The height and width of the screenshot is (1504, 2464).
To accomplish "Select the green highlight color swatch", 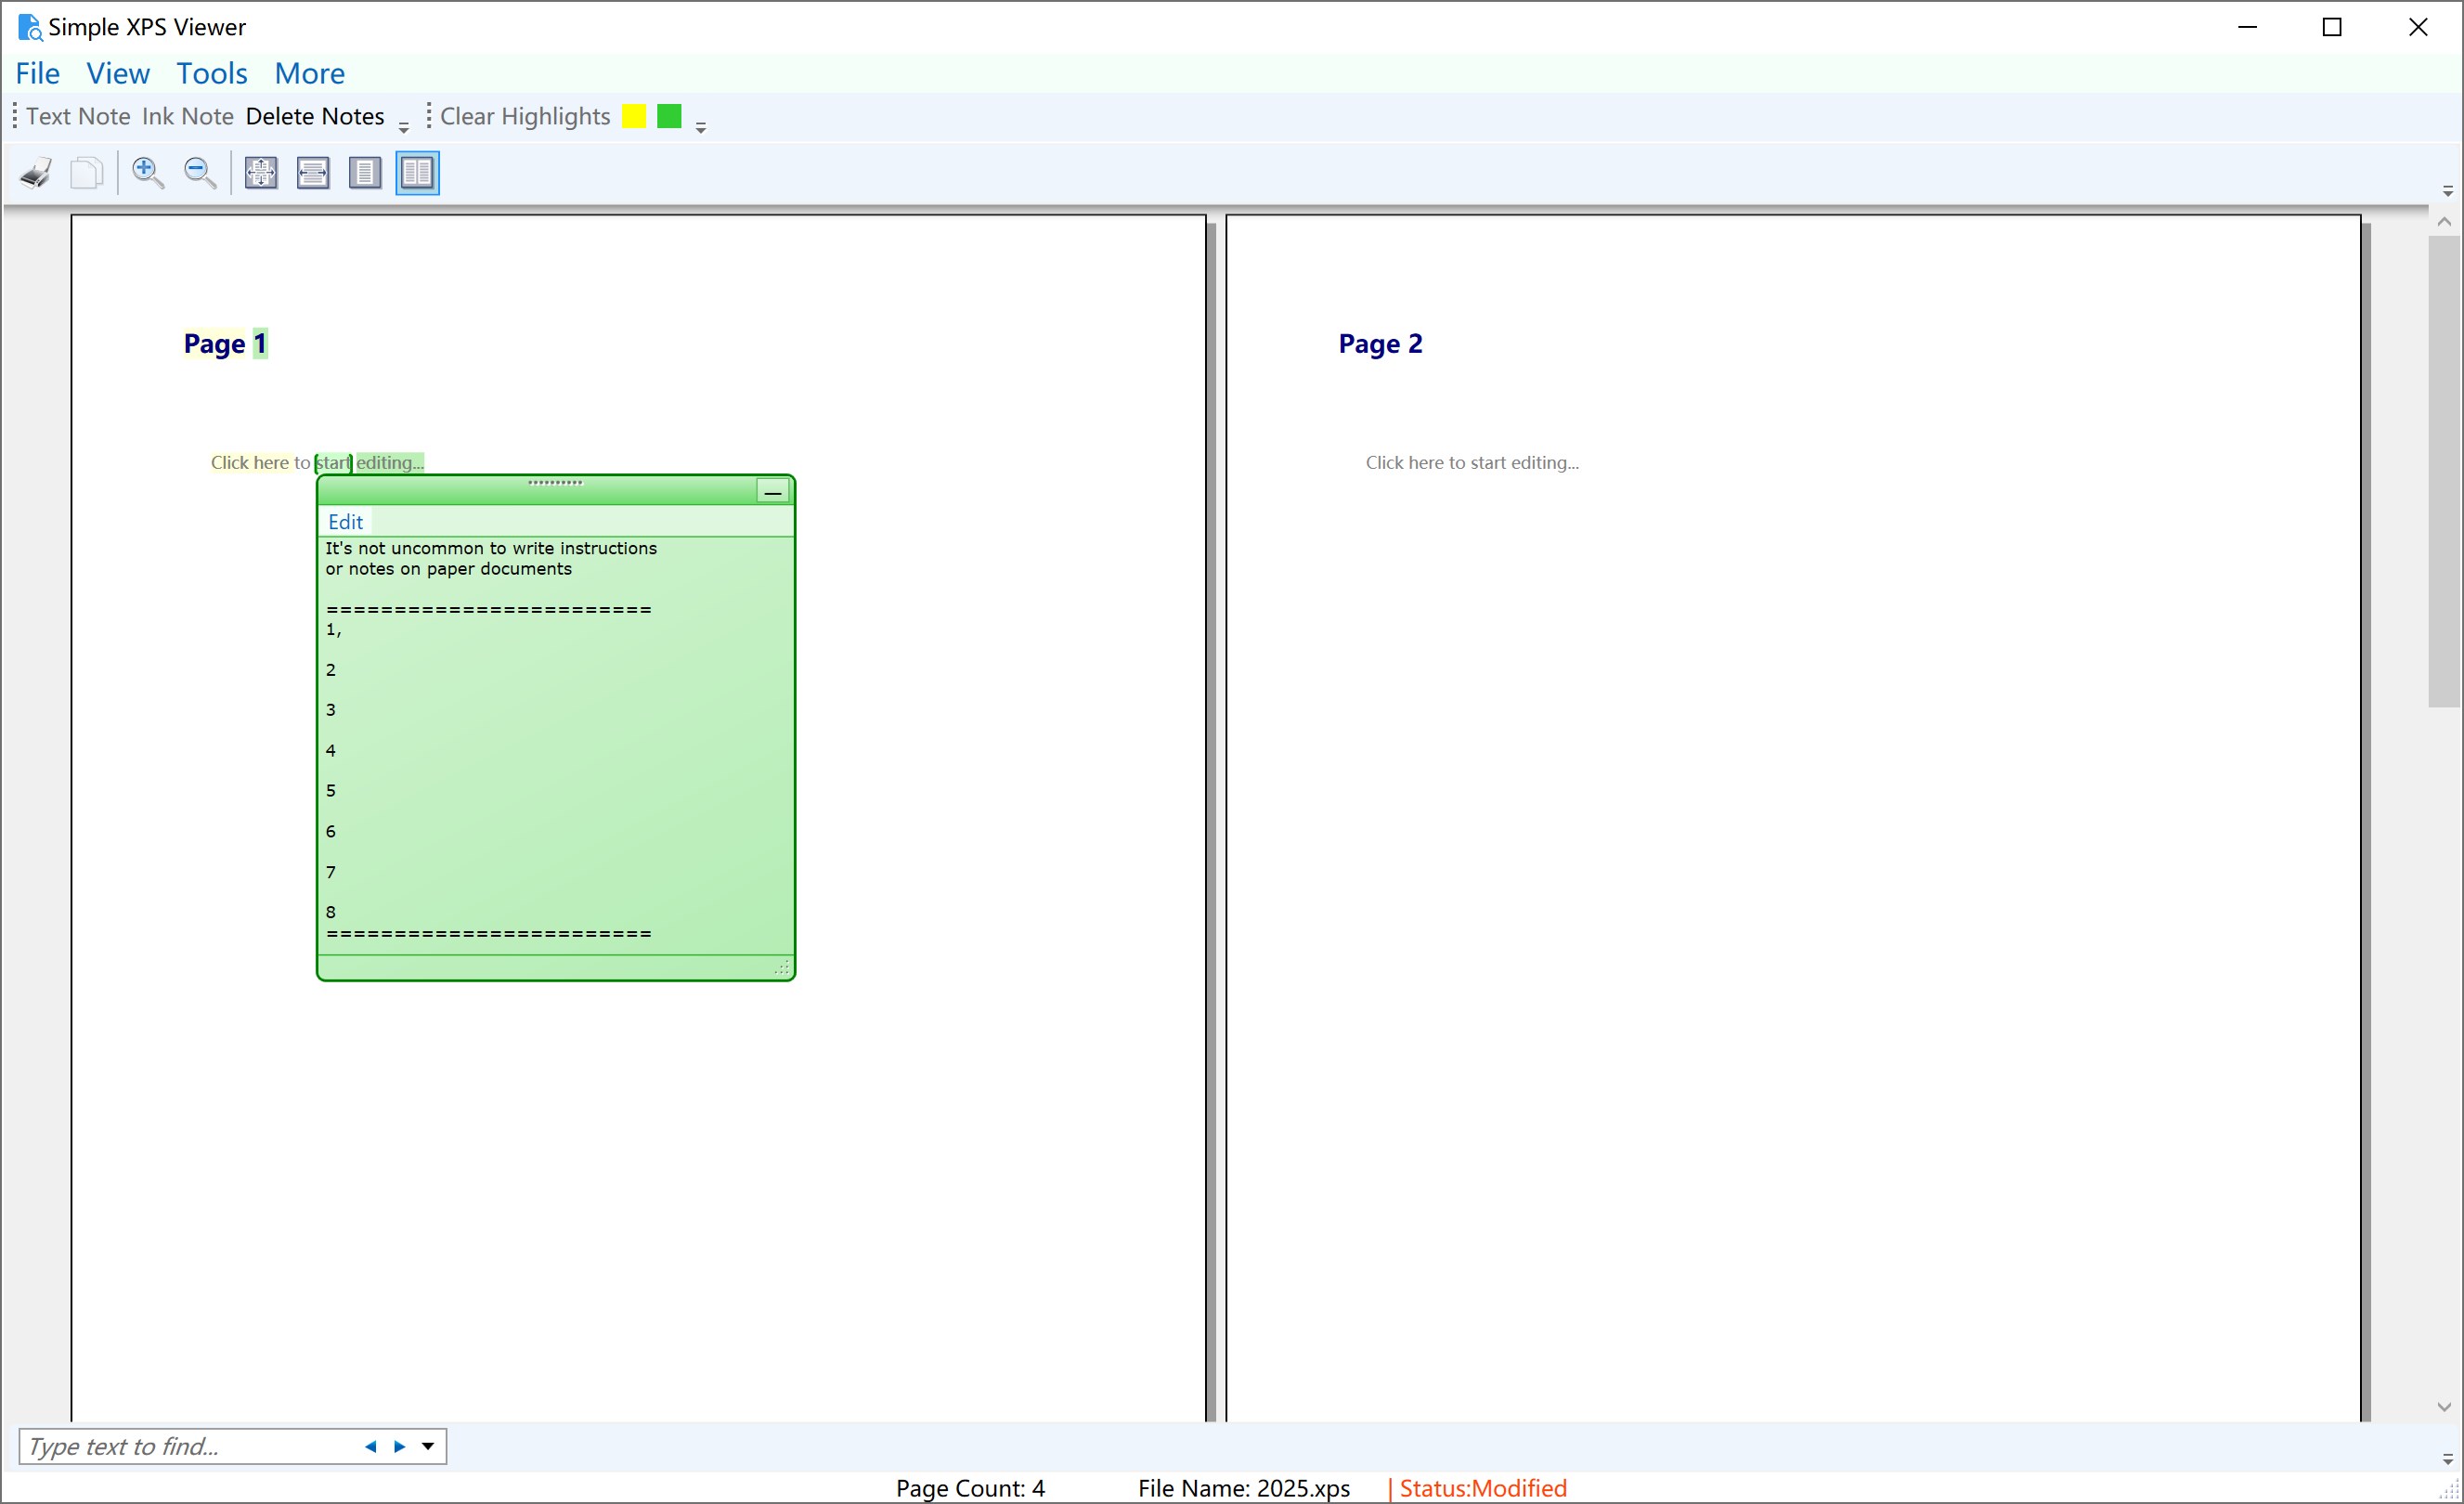I will coord(668,116).
